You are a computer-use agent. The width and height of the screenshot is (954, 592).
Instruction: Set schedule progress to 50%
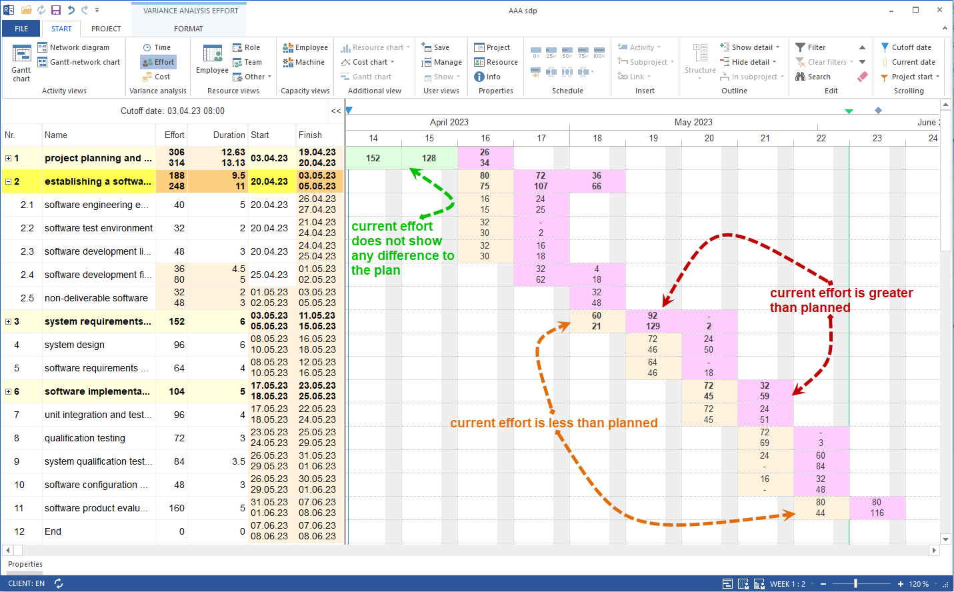point(567,53)
